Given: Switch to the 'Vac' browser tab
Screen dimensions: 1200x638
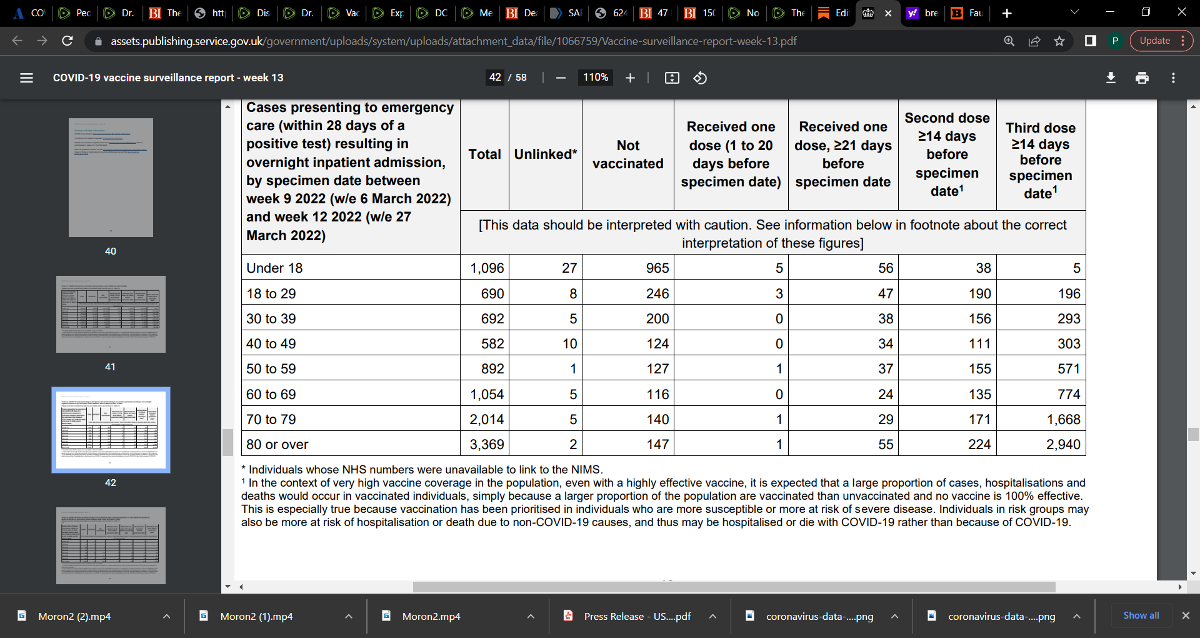Looking at the screenshot, I should [x=344, y=13].
